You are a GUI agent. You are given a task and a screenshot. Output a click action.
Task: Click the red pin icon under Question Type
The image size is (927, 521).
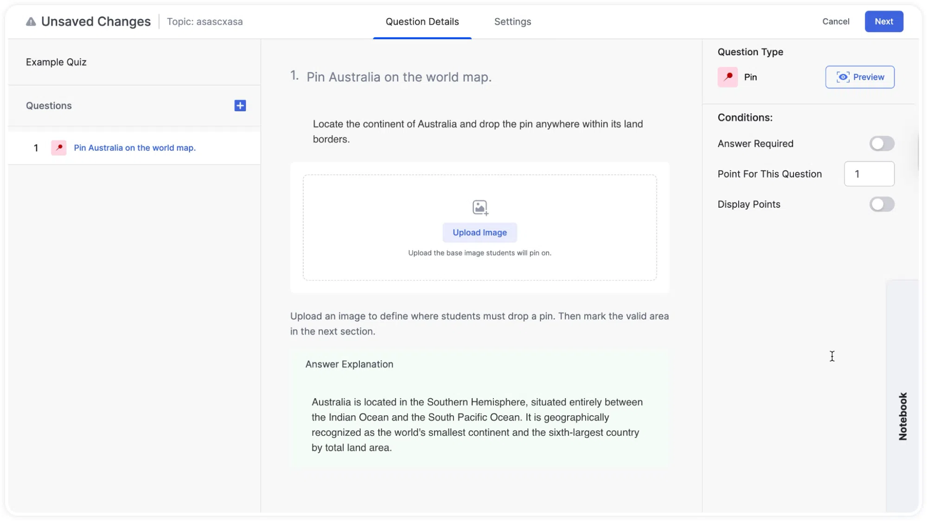[x=728, y=77]
